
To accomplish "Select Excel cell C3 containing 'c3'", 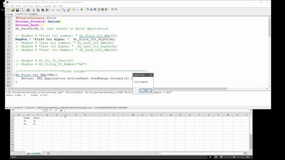I will click(x=37, y=124).
